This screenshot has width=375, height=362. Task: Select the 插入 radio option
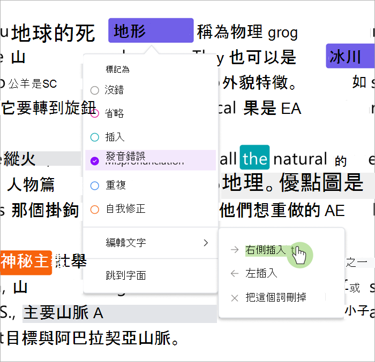point(95,137)
